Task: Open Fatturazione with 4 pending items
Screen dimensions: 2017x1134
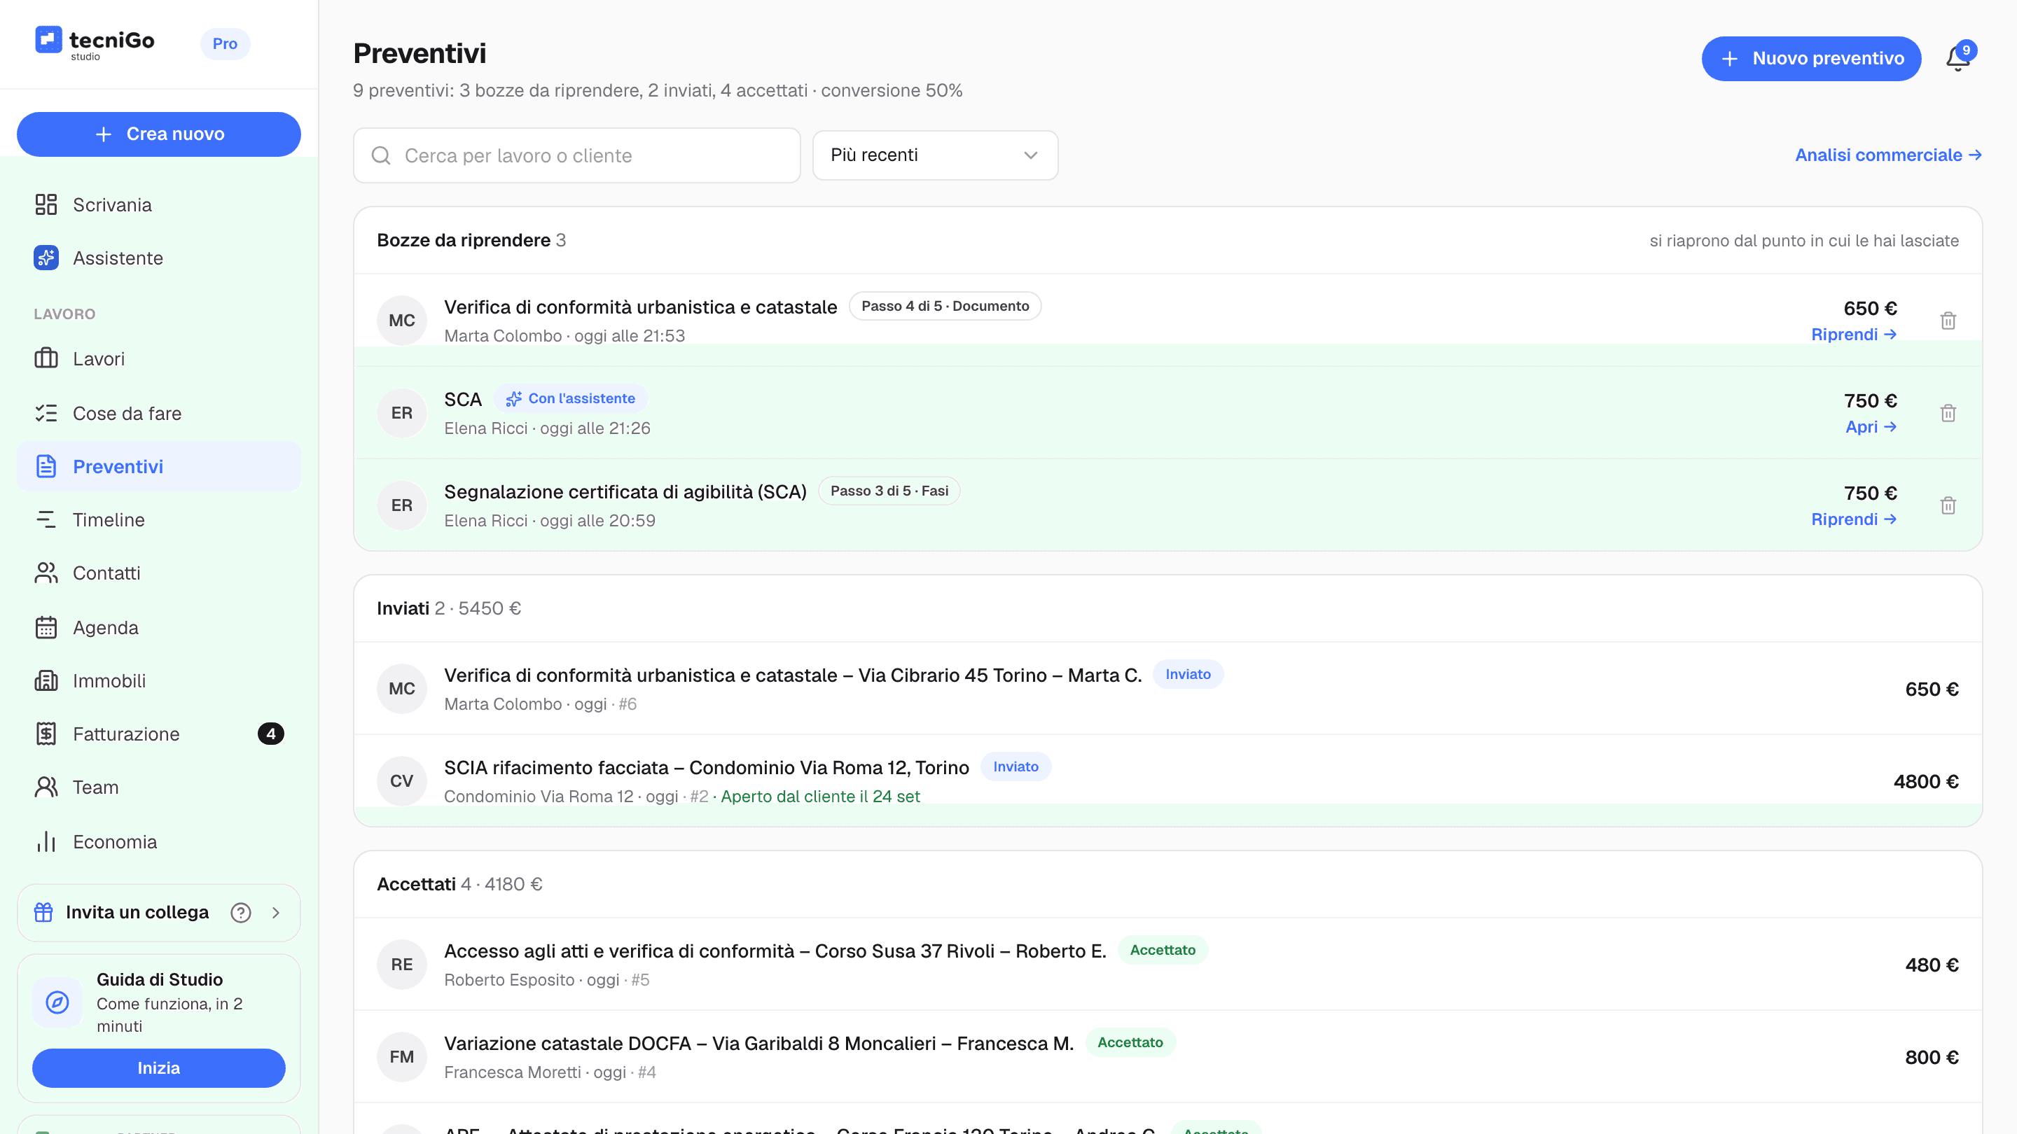Action: 159,734
